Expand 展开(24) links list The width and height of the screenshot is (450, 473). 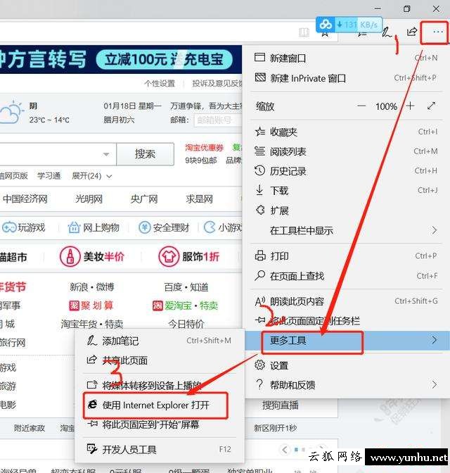point(92,176)
